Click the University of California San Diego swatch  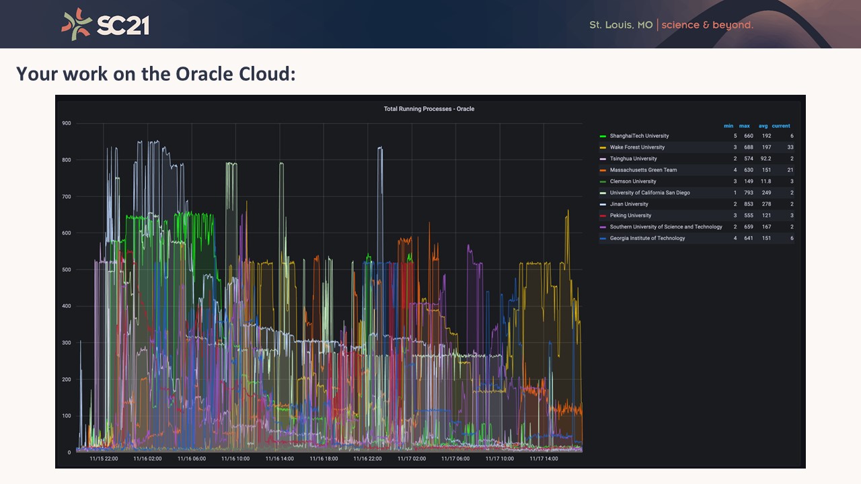tap(603, 193)
